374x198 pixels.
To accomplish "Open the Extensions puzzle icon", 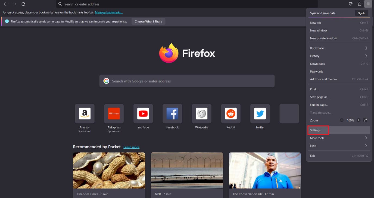I will point(359,4).
